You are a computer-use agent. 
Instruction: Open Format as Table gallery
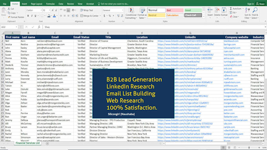[x=142, y=13]
